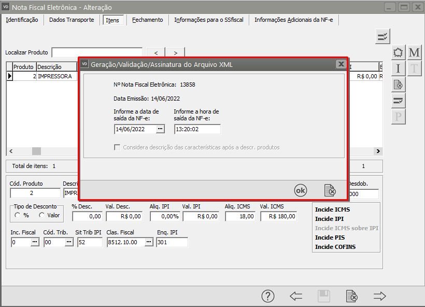
Task: Open the NF-e exit date picker
Action: click(160, 129)
